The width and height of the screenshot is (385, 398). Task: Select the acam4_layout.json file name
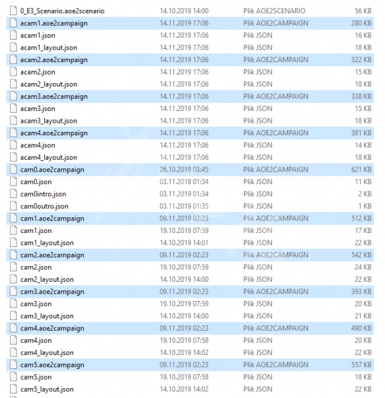coord(49,157)
